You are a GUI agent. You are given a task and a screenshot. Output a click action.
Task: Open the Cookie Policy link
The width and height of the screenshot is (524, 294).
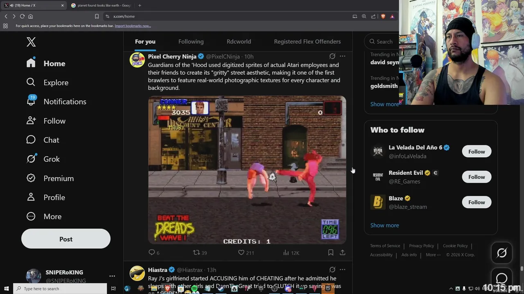(455, 246)
